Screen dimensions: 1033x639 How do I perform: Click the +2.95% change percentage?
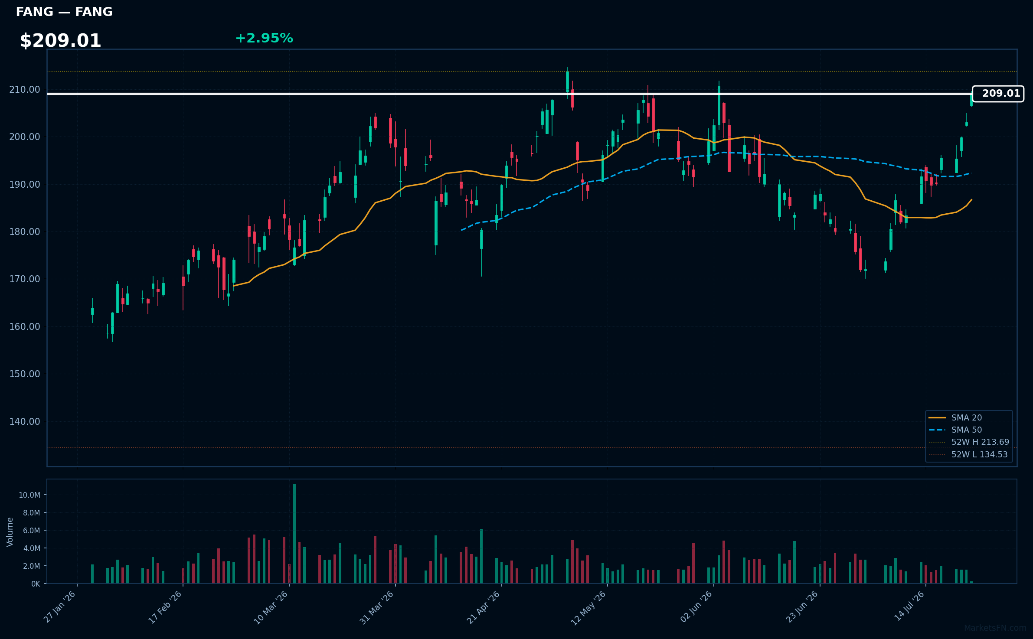[264, 39]
